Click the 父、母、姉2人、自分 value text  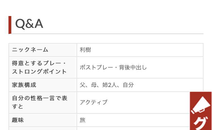[x=107, y=85]
